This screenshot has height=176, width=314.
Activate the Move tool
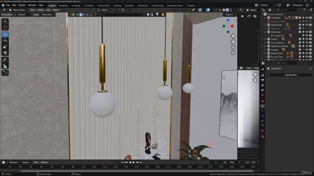[5, 34]
